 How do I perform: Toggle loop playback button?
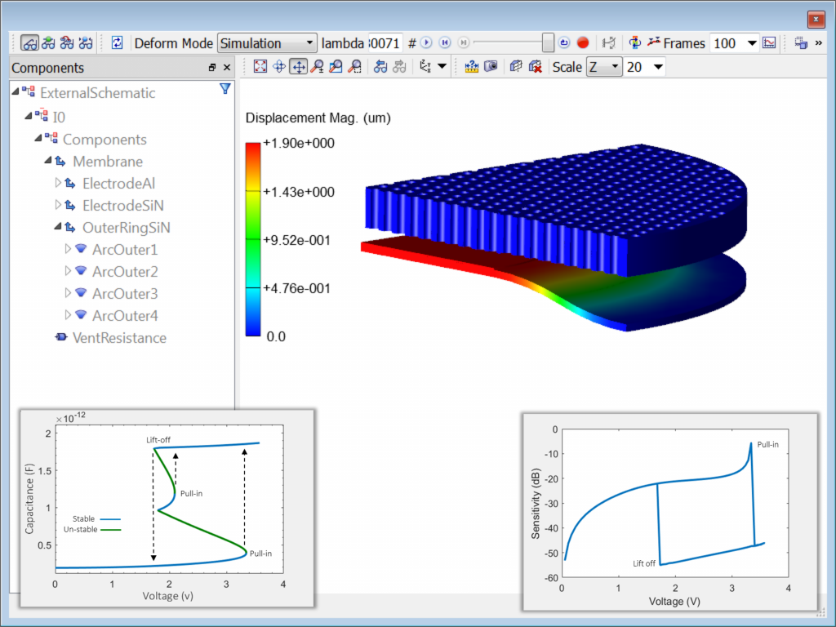pos(564,42)
